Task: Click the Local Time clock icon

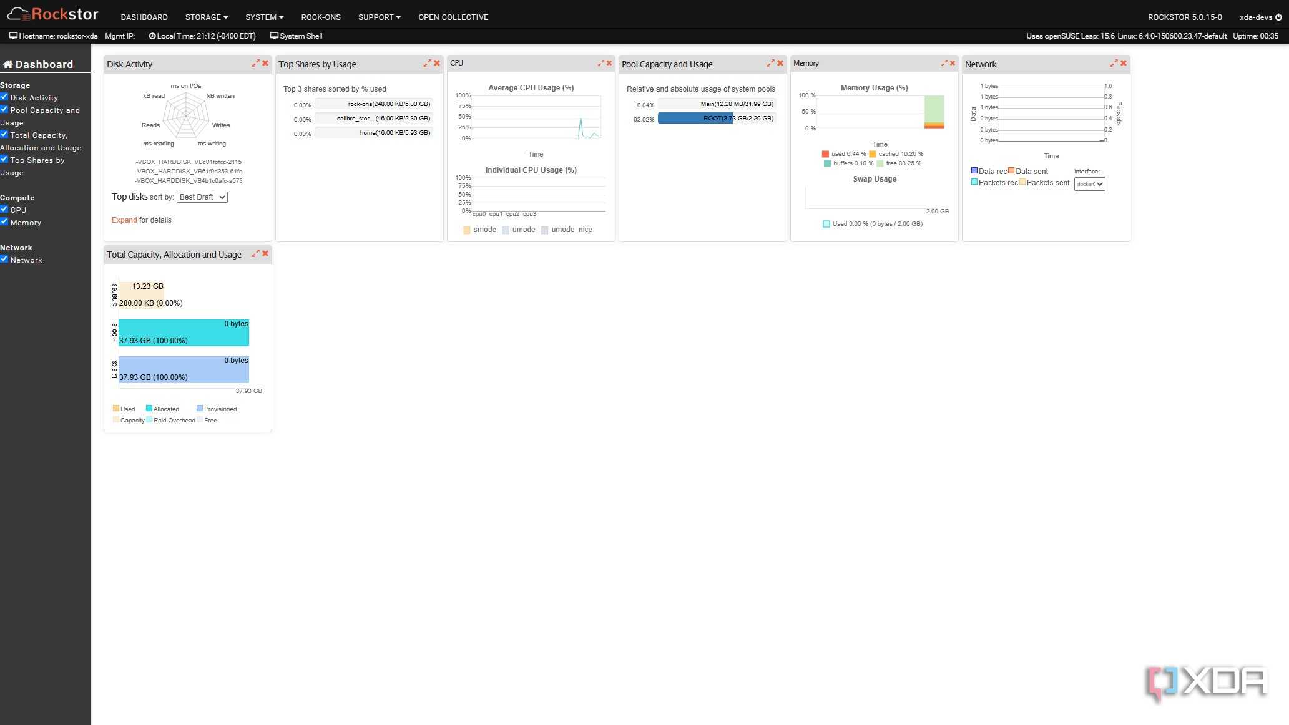Action: 152,36
